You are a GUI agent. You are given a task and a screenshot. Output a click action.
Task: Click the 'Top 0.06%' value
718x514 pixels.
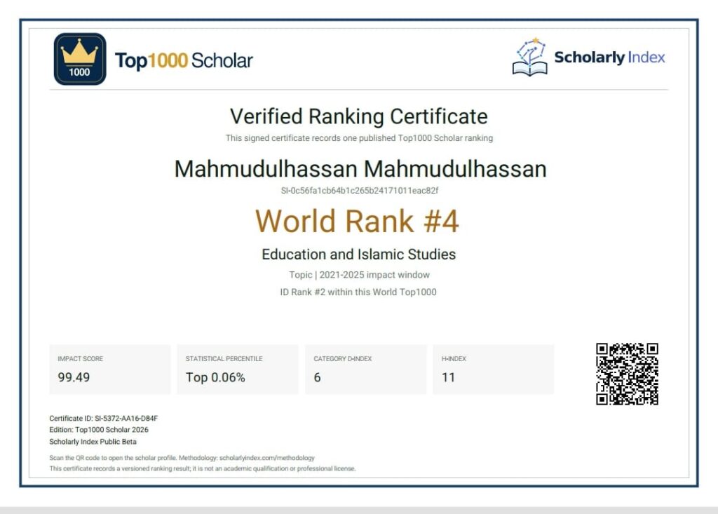click(x=215, y=377)
